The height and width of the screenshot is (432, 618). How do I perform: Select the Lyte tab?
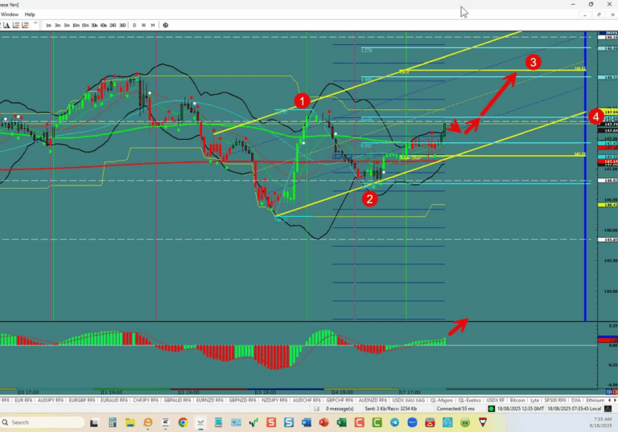[x=534, y=400]
